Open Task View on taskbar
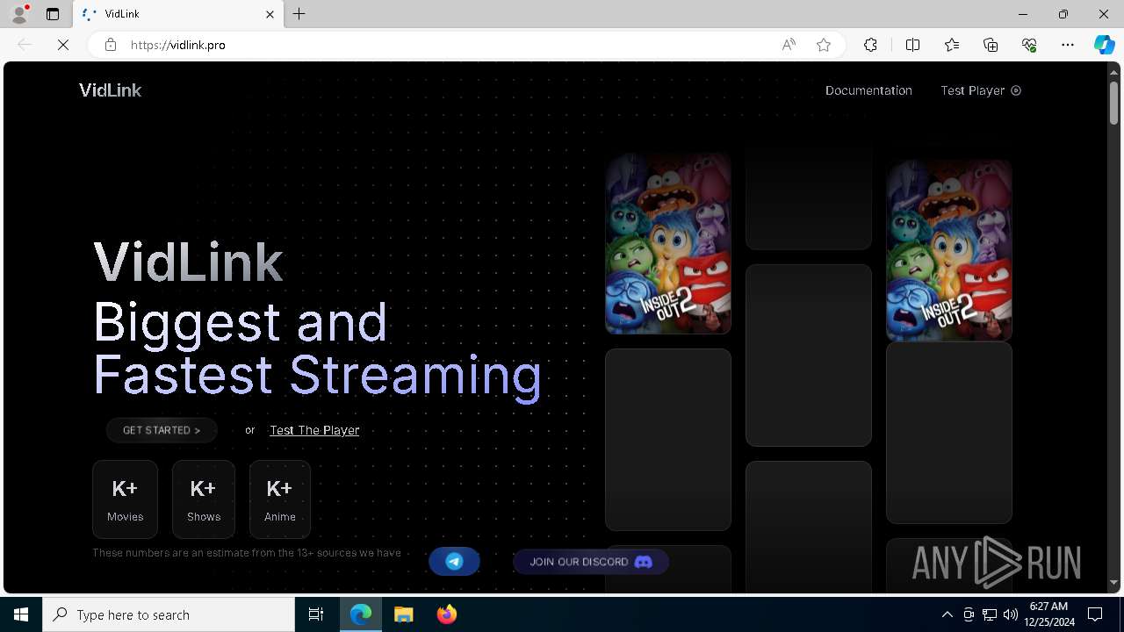Screen dimensions: 1124x632 tap(316, 614)
